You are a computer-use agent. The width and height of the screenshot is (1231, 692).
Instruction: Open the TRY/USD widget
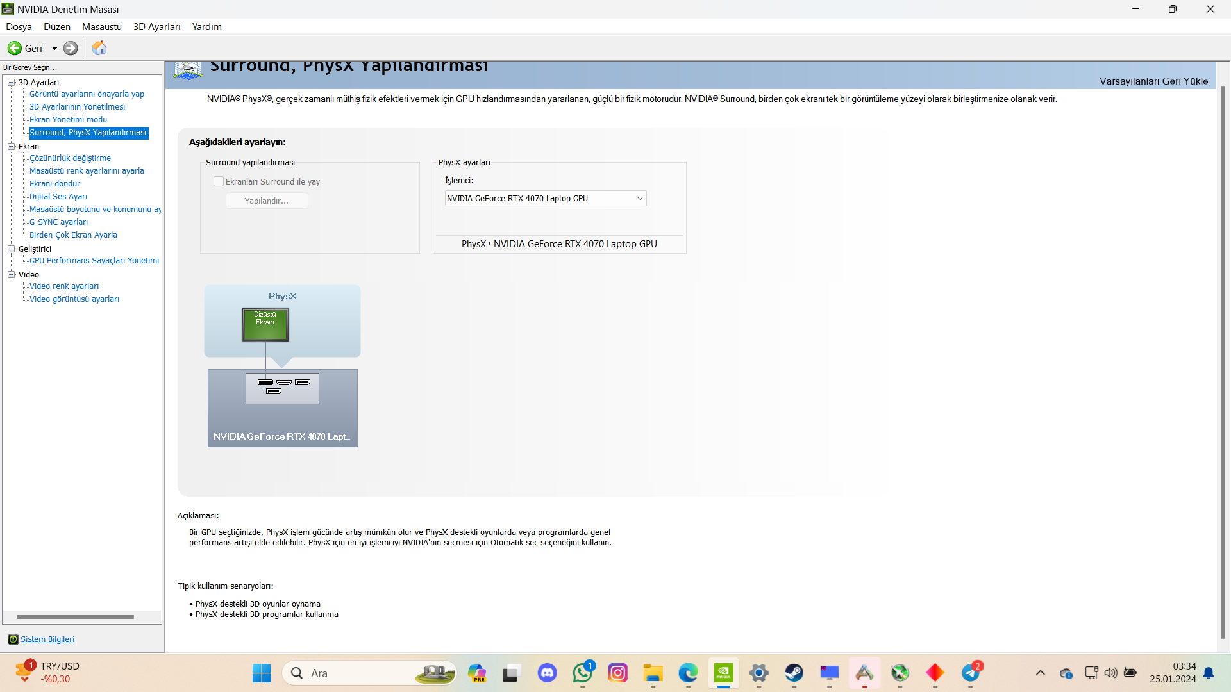pos(48,673)
